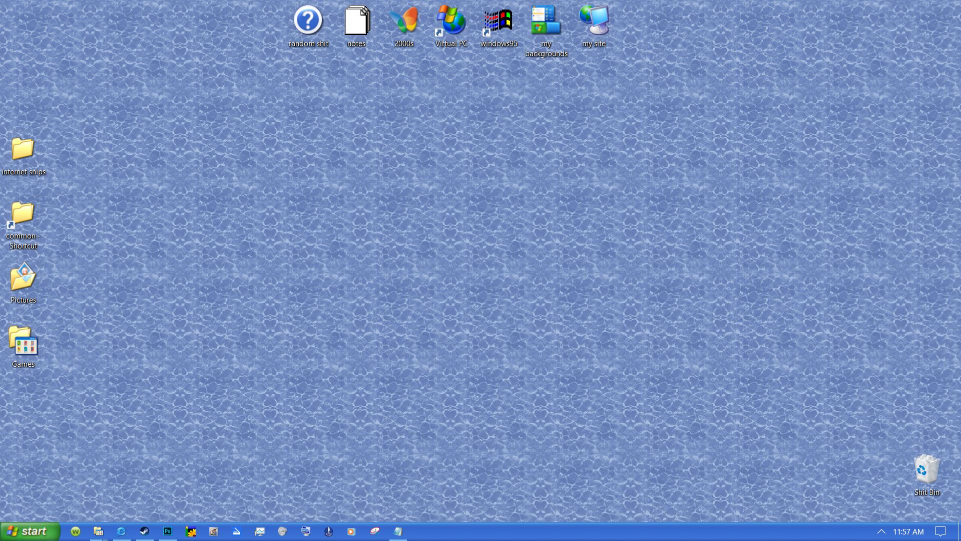Select the windows95 desktop shortcut
The image size is (961, 541).
499,21
